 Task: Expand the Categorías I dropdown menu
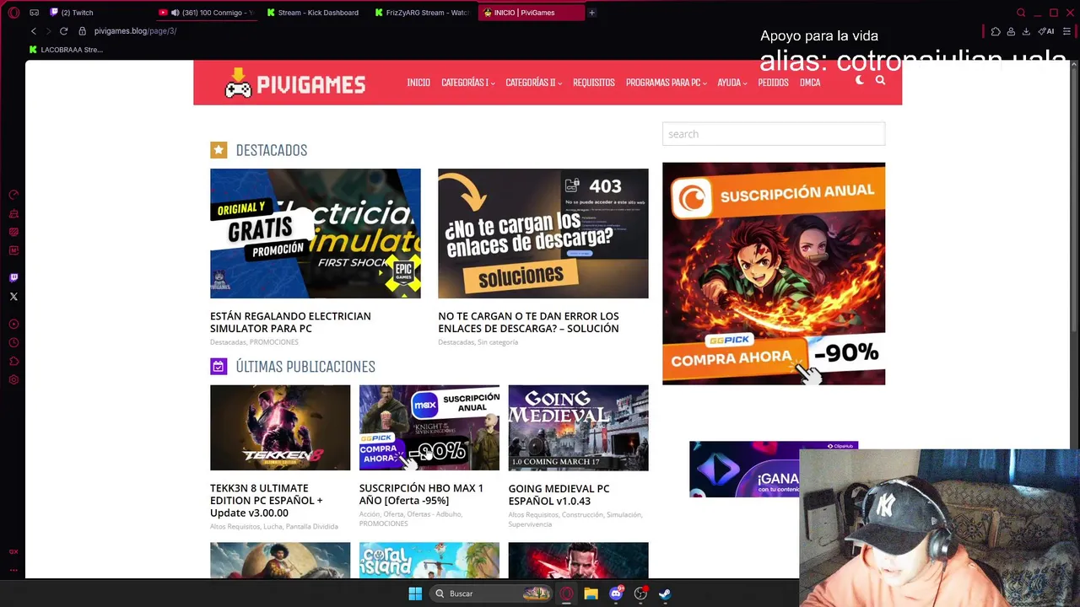467,83
